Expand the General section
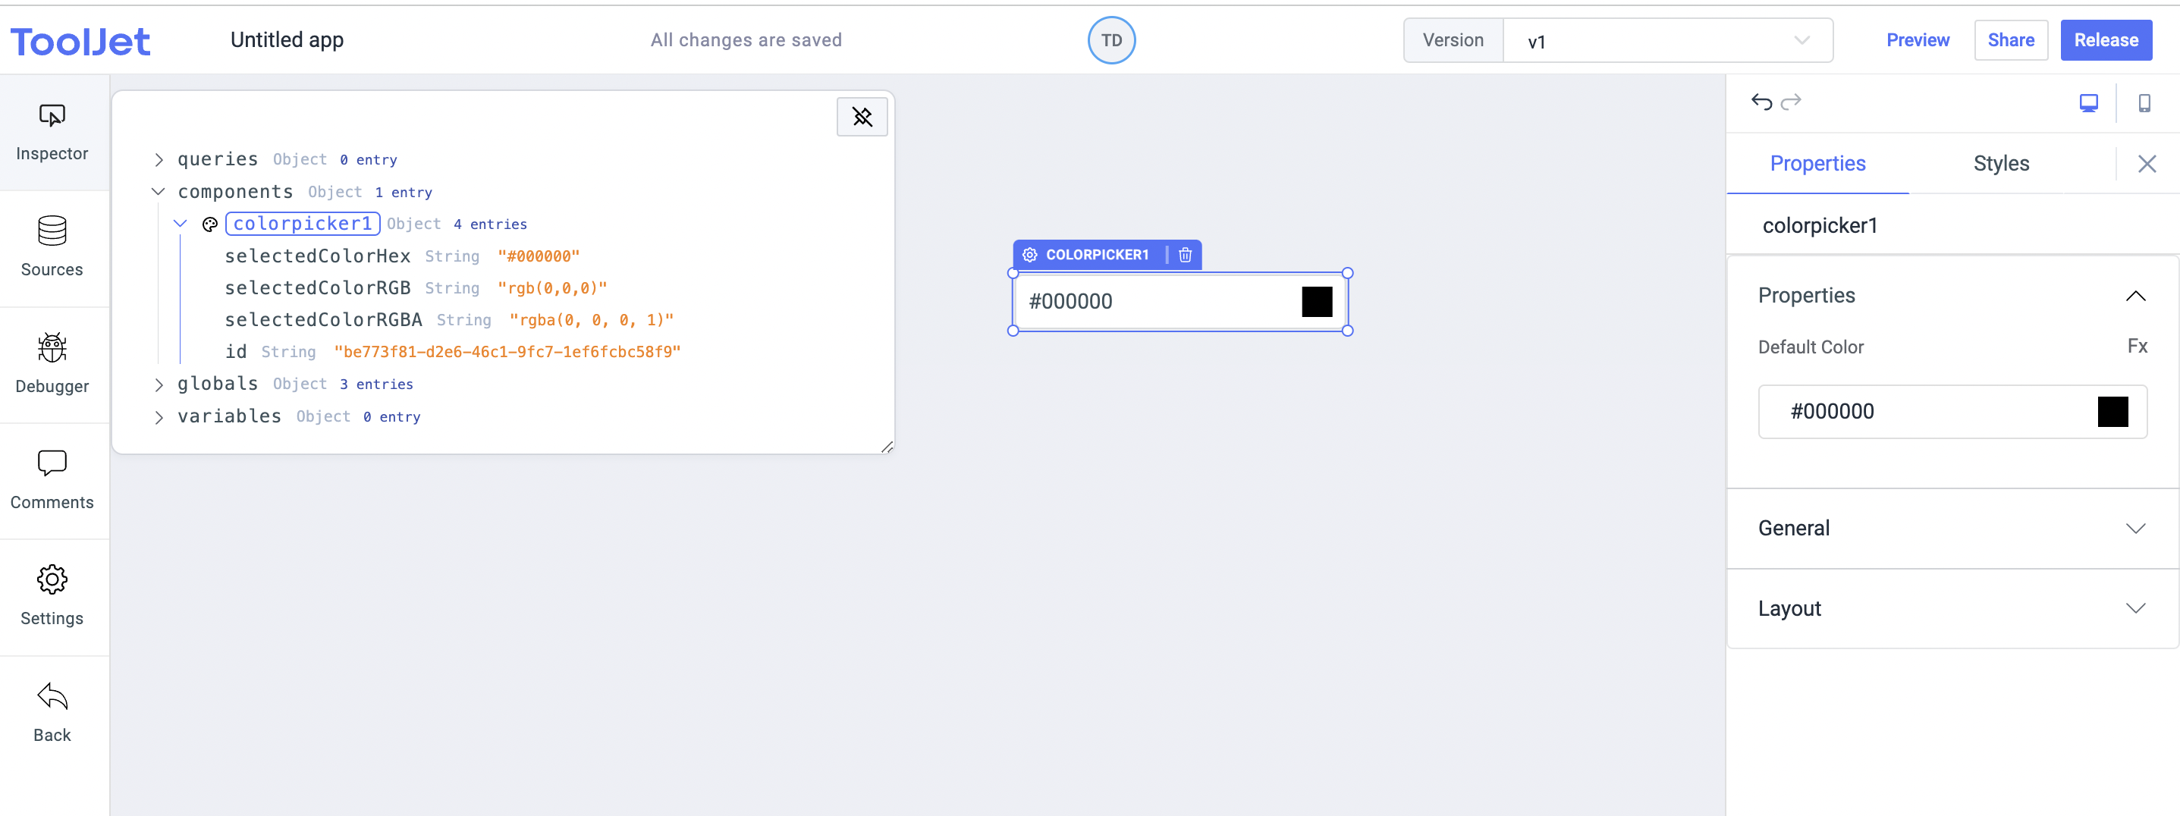 1952,528
